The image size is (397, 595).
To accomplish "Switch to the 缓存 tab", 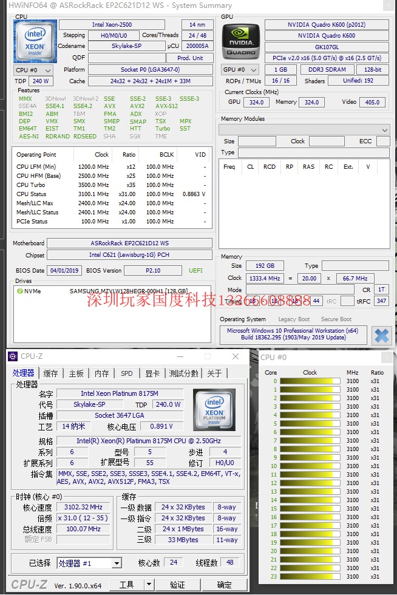I will pos(50,373).
